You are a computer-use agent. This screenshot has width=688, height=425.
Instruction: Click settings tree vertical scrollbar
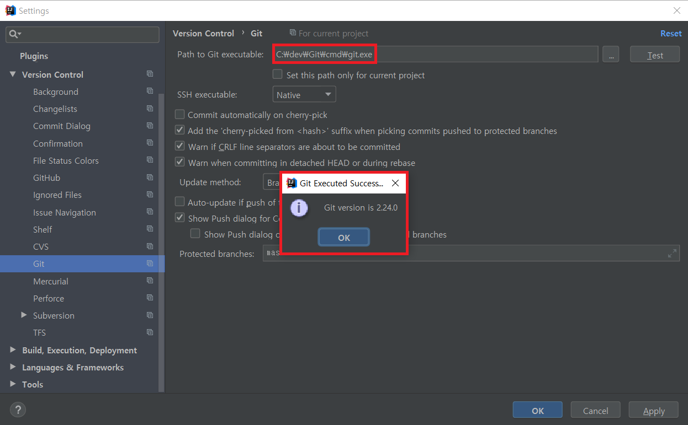pyautogui.click(x=162, y=243)
